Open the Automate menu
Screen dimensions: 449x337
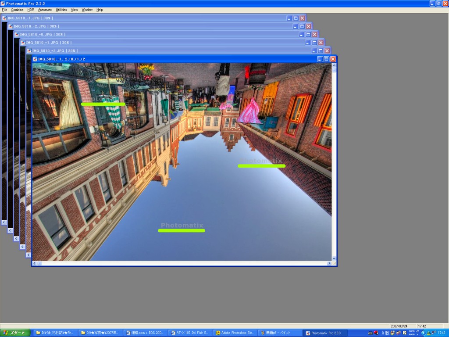coord(45,10)
